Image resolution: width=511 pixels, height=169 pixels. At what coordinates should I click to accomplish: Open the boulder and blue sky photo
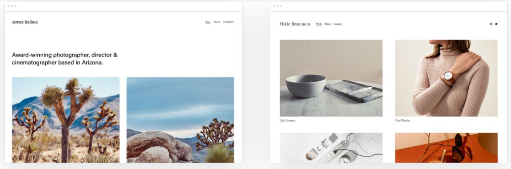point(180,120)
